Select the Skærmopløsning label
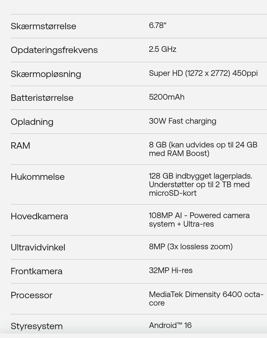Screen dimensions: 267x338 point(46,74)
